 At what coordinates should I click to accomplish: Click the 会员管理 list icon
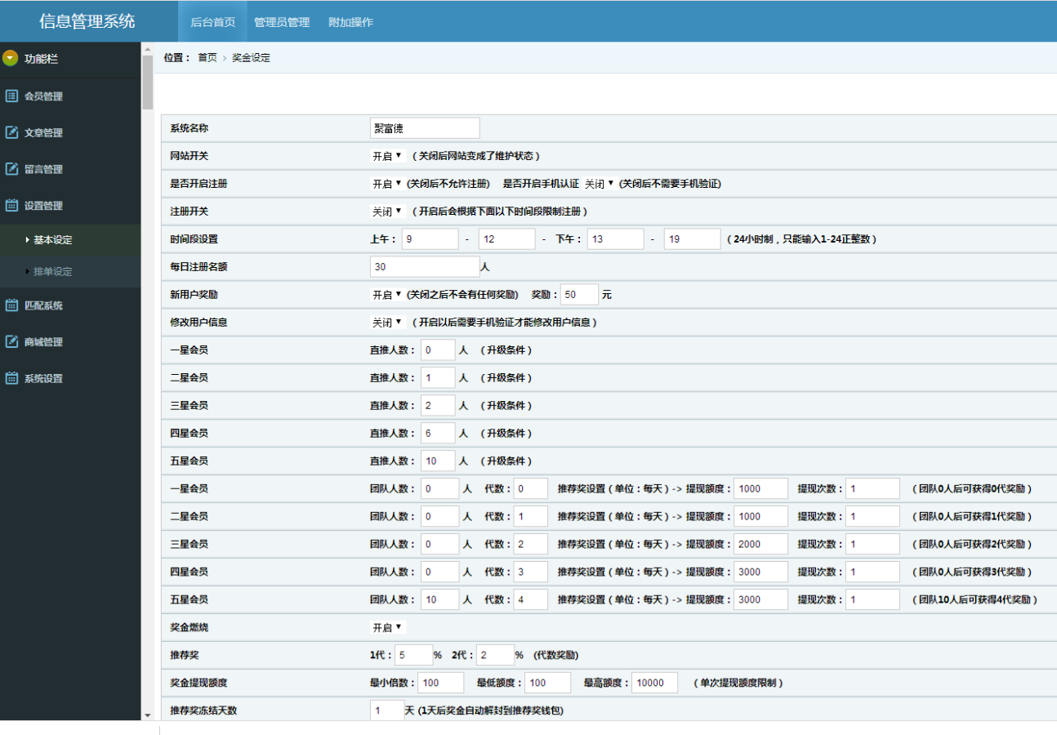(11, 96)
